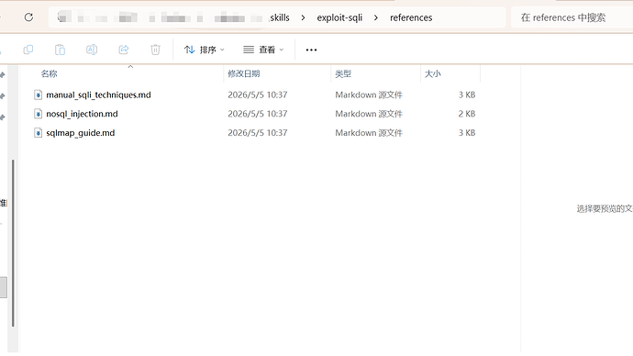Screen dimensions: 633x356
Task: Click the share icon in the toolbar
Action: tap(124, 50)
